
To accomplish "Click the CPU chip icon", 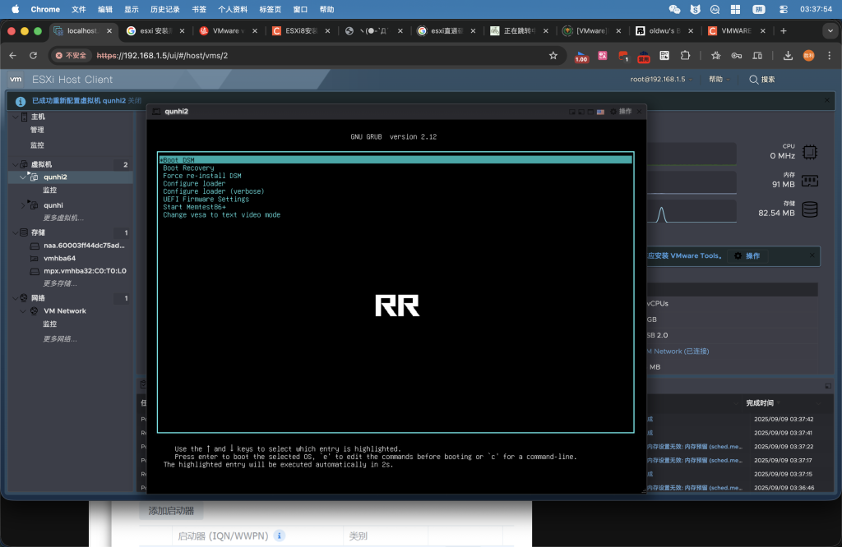I will [810, 151].
